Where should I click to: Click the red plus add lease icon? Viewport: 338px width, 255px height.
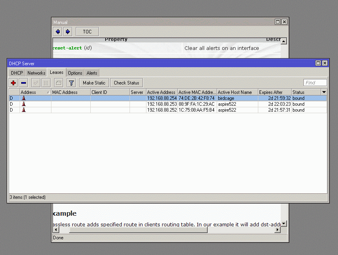coord(13,83)
